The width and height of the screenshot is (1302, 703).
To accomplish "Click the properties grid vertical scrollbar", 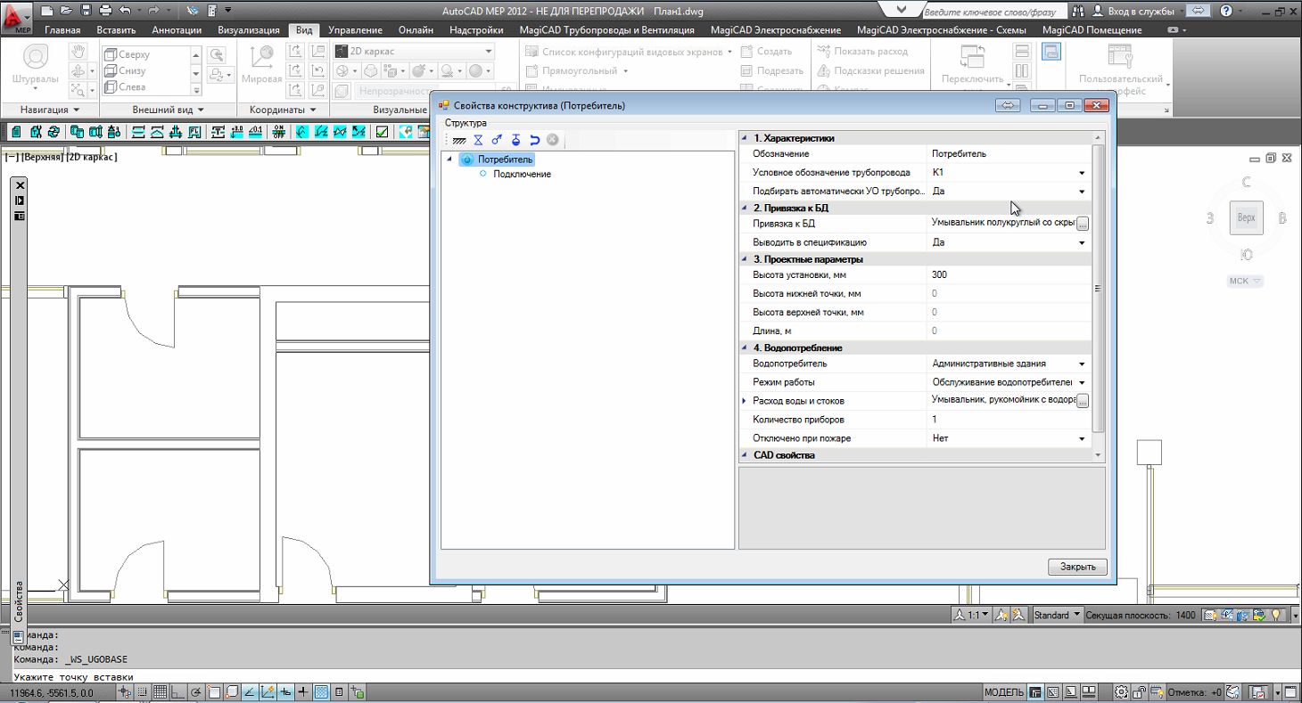I will pyautogui.click(x=1098, y=289).
